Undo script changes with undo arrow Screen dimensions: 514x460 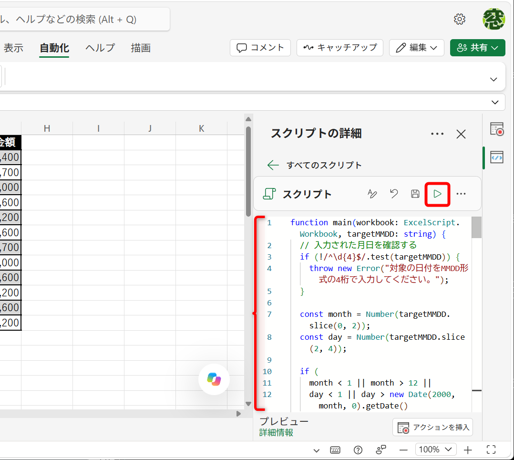click(394, 194)
